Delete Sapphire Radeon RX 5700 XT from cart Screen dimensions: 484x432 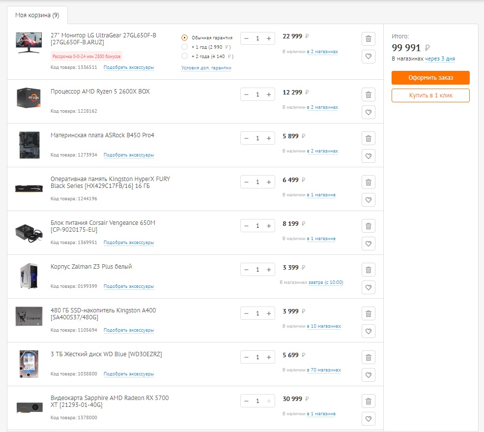368,401
